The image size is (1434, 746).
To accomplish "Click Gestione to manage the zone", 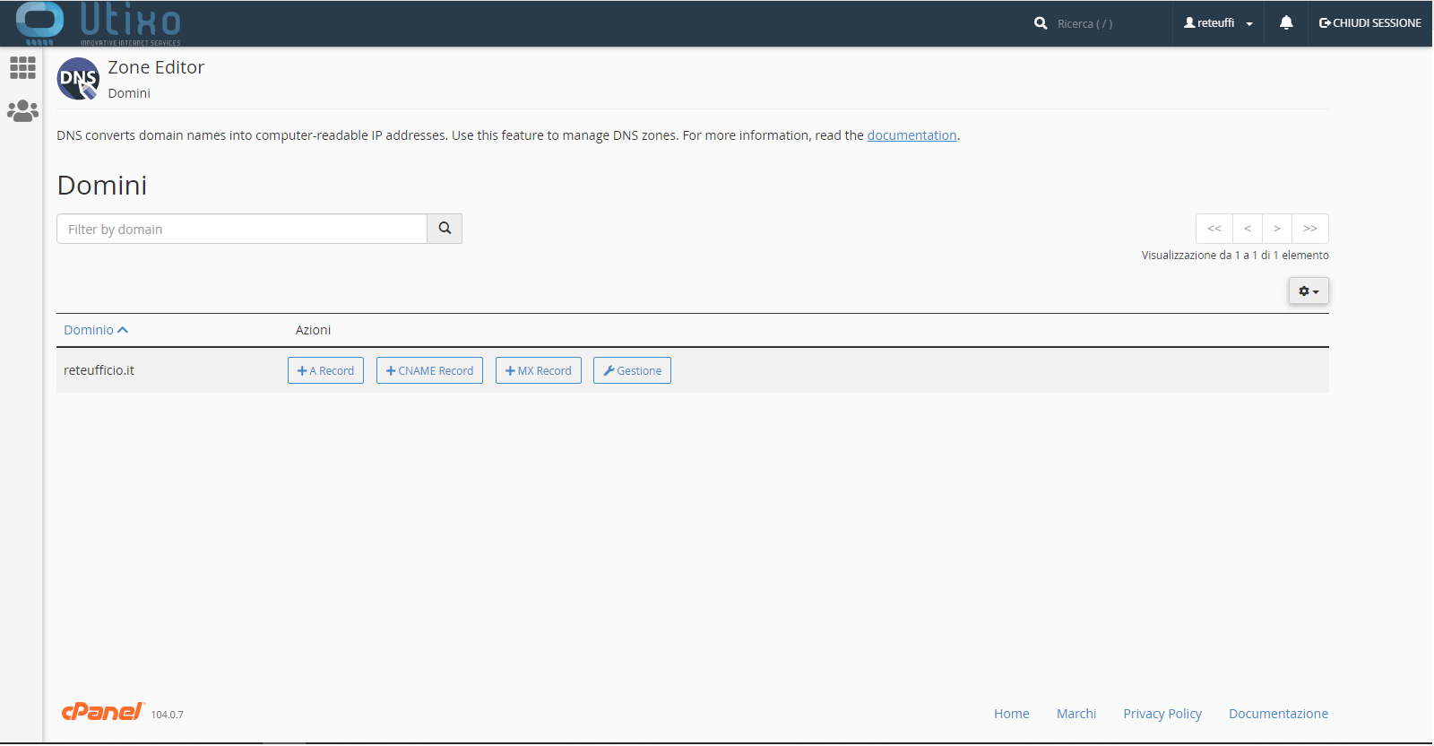I will [x=632, y=370].
